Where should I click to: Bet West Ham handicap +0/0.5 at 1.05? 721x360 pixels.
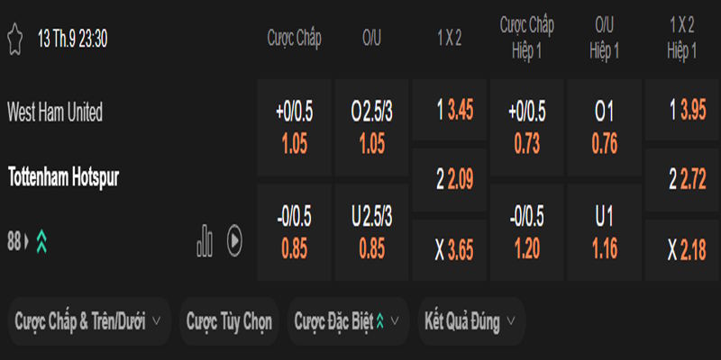295,127
